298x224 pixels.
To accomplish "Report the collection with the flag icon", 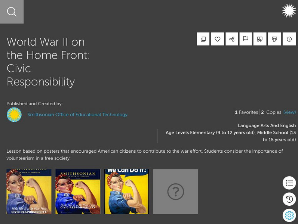I will pos(246,39).
